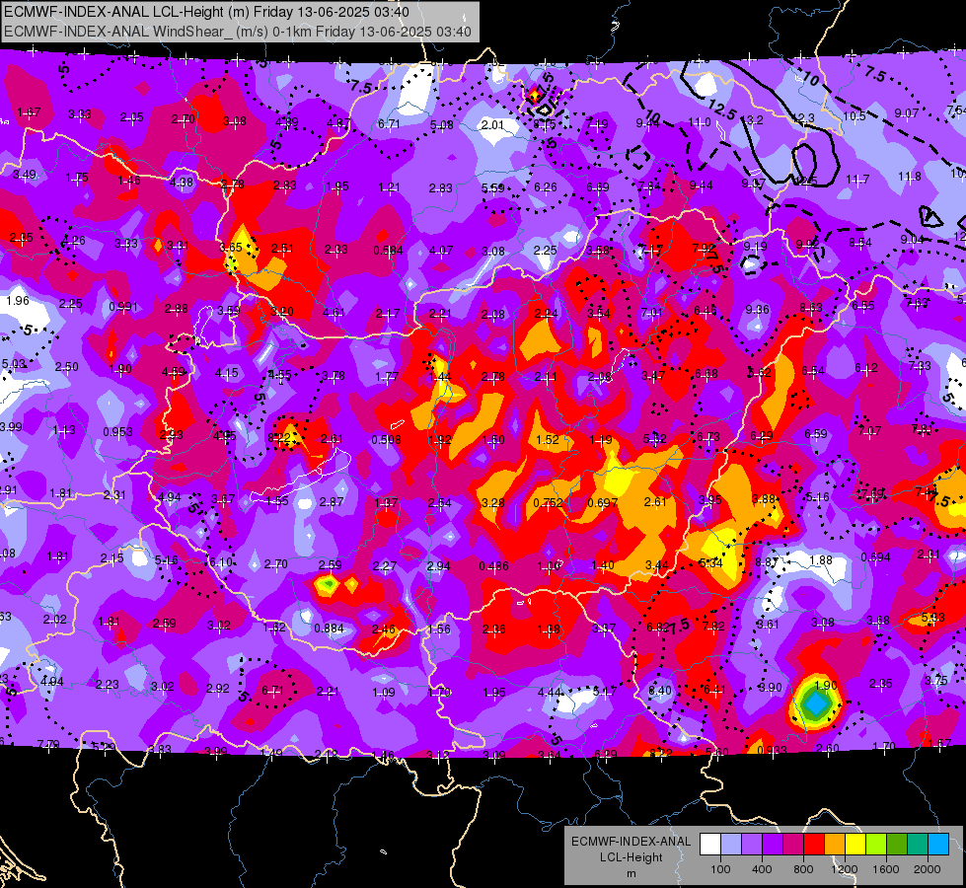
Task: Click grid value 0.933
Action: pyautogui.click(x=772, y=750)
